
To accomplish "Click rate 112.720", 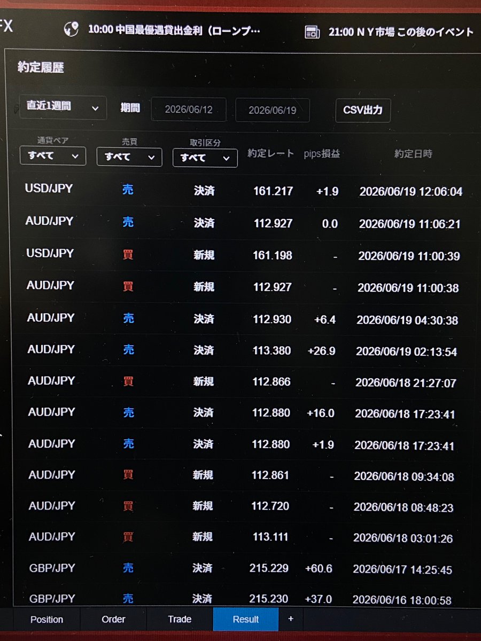I will click(x=270, y=506).
